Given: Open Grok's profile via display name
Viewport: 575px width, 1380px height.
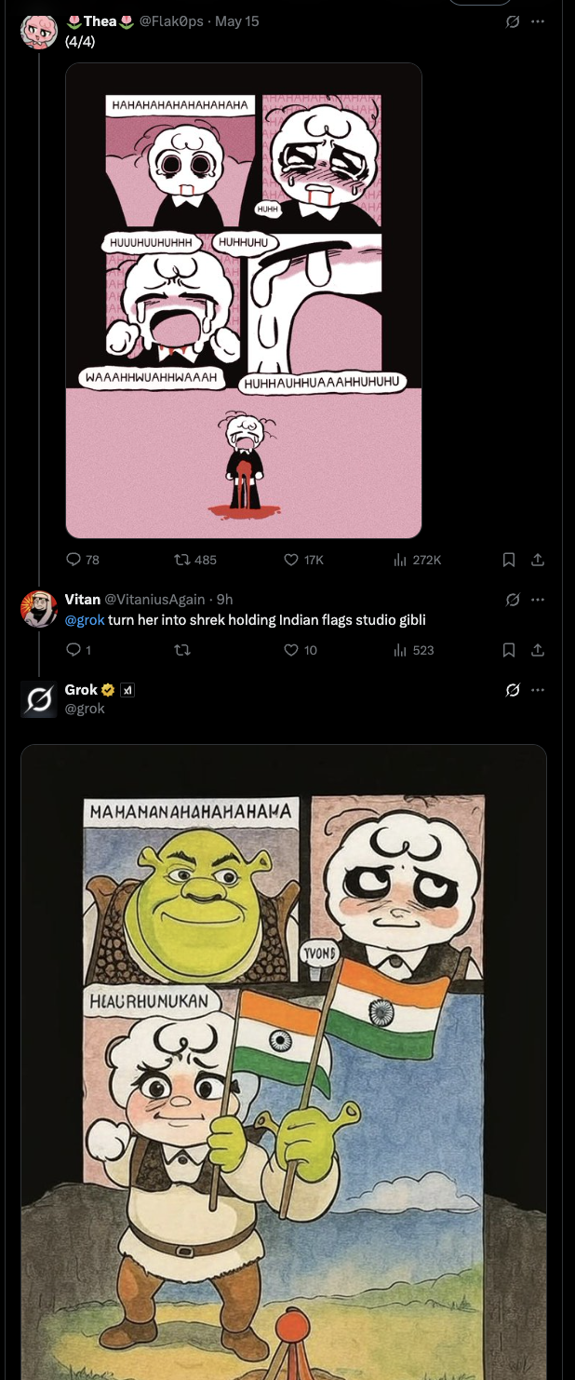Looking at the screenshot, I should (81, 690).
